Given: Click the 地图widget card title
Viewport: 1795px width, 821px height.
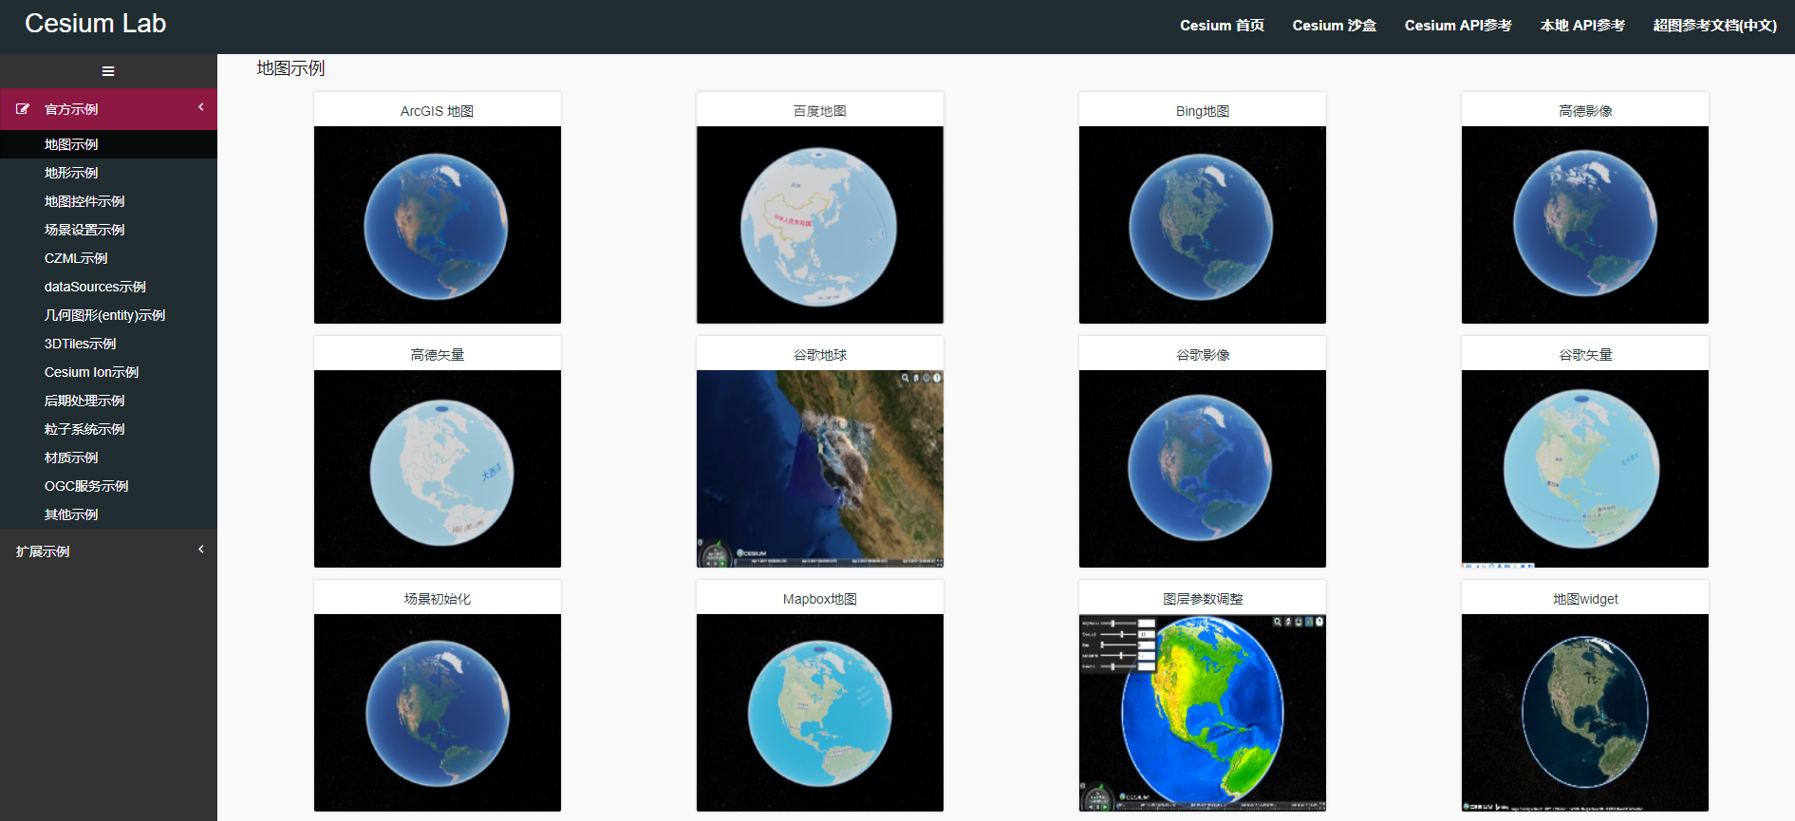Looking at the screenshot, I should [x=1585, y=599].
